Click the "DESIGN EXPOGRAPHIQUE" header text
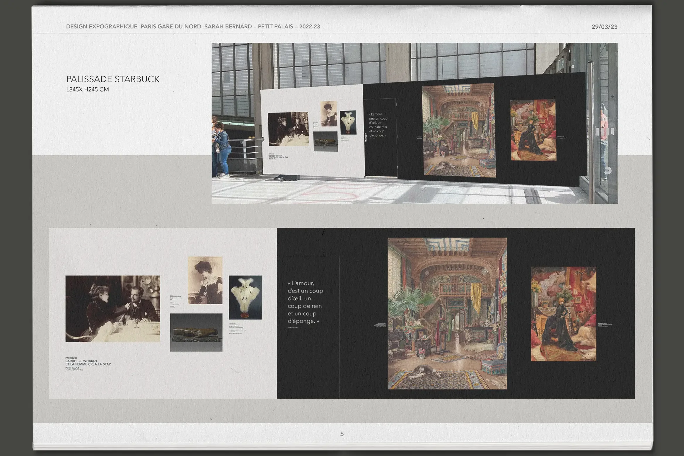Screen dimensions: 684x456 [x=102, y=26]
